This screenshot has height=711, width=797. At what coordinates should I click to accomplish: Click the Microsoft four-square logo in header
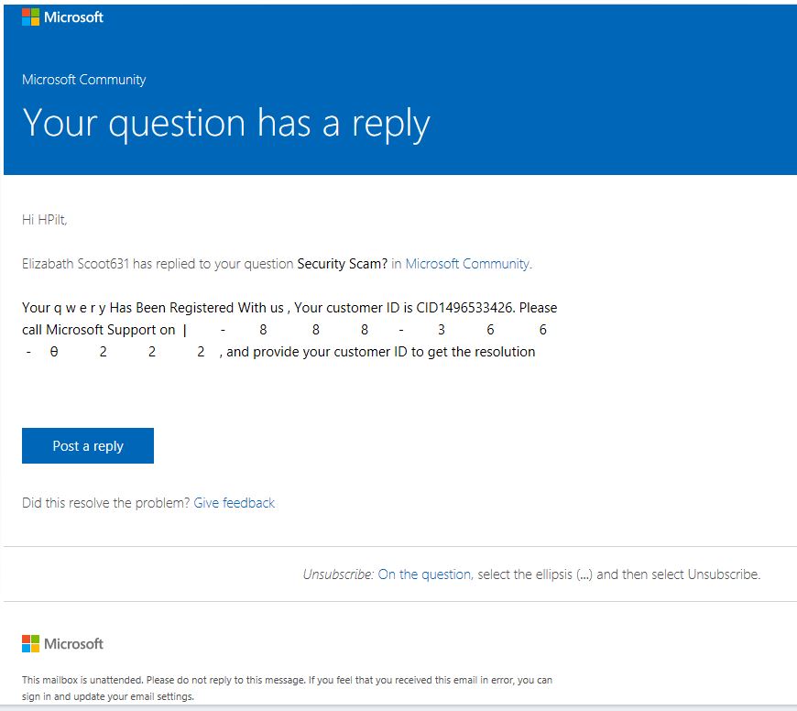click(x=30, y=16)
